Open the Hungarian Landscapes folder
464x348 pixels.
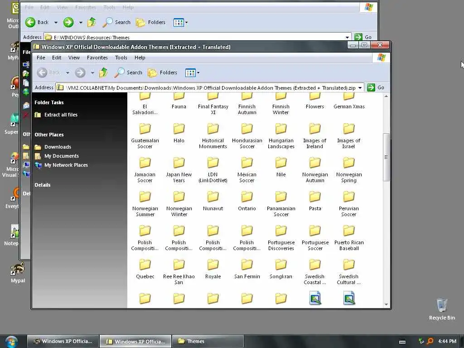pos(281,136)
